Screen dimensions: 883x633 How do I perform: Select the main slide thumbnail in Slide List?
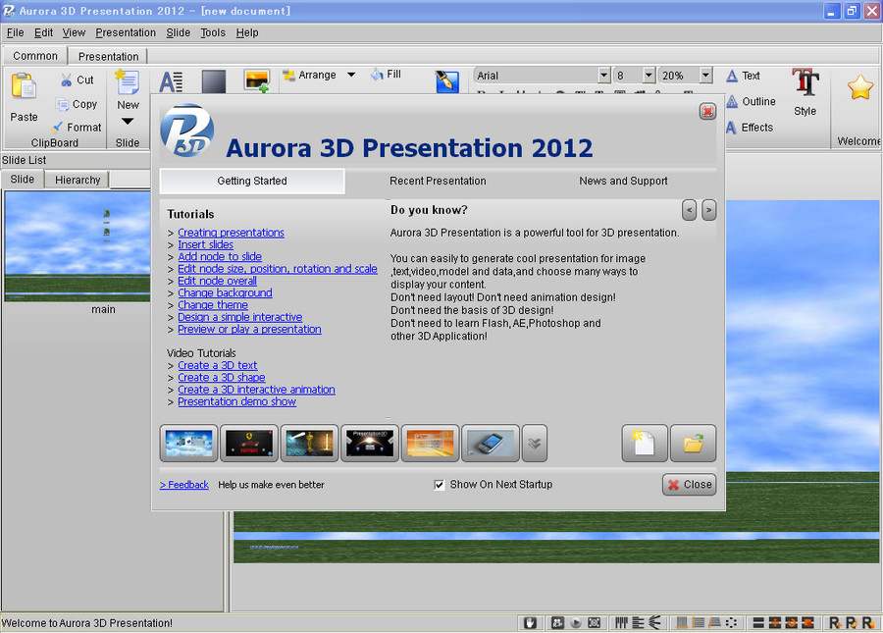pos(78,246)
